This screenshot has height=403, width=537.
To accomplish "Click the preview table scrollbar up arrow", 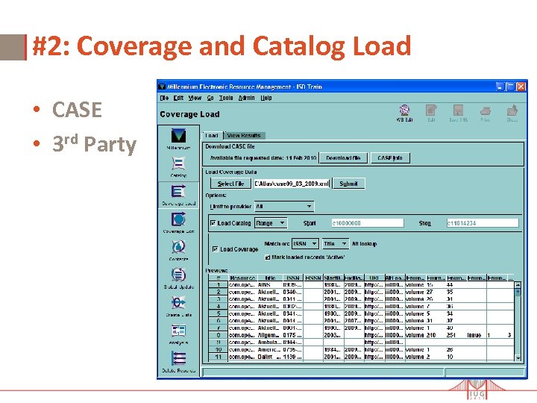I will tap(518, 285).
